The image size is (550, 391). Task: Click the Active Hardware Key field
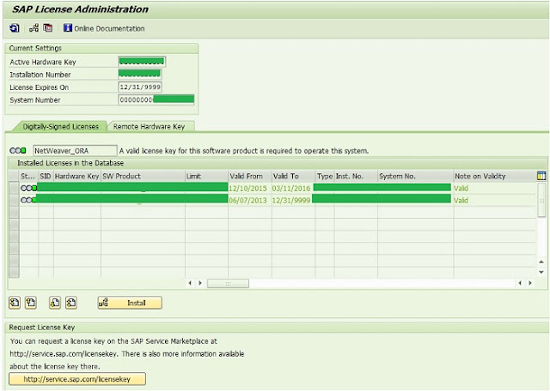[x=142, y=62]
